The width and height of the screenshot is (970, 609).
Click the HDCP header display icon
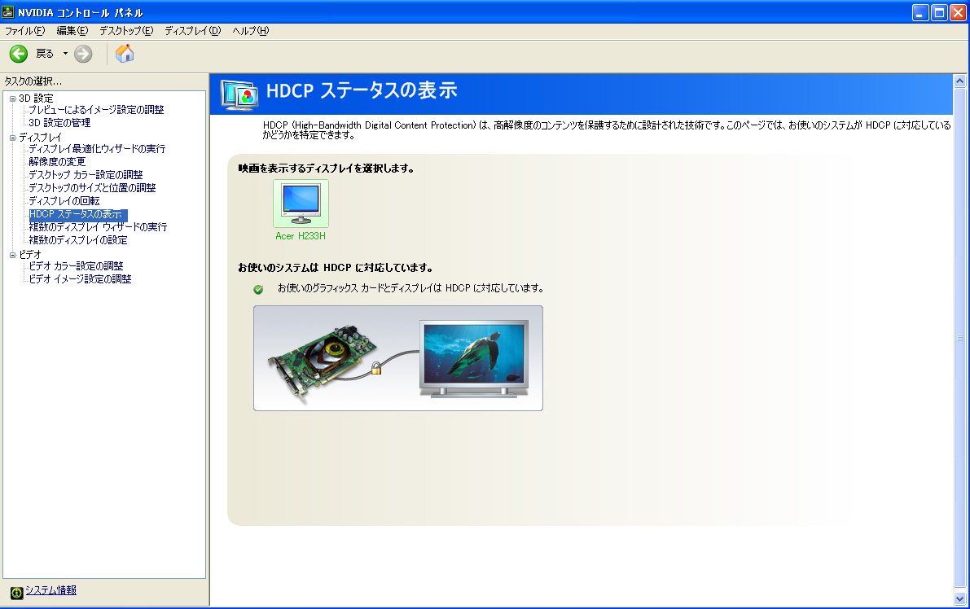pos(239,95)
